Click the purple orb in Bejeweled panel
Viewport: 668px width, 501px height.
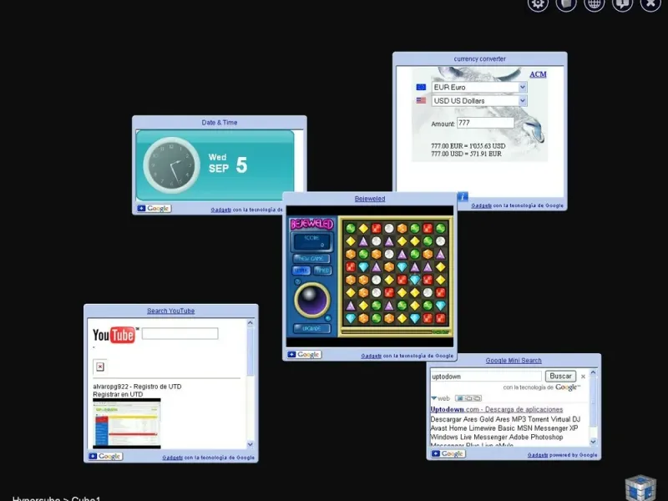[312, 300]
